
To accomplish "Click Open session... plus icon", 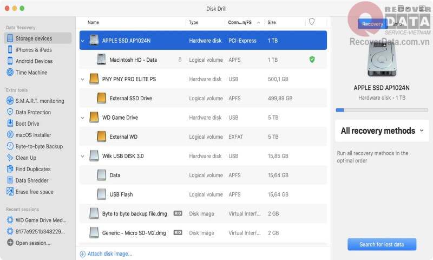I will pos(10,243).
